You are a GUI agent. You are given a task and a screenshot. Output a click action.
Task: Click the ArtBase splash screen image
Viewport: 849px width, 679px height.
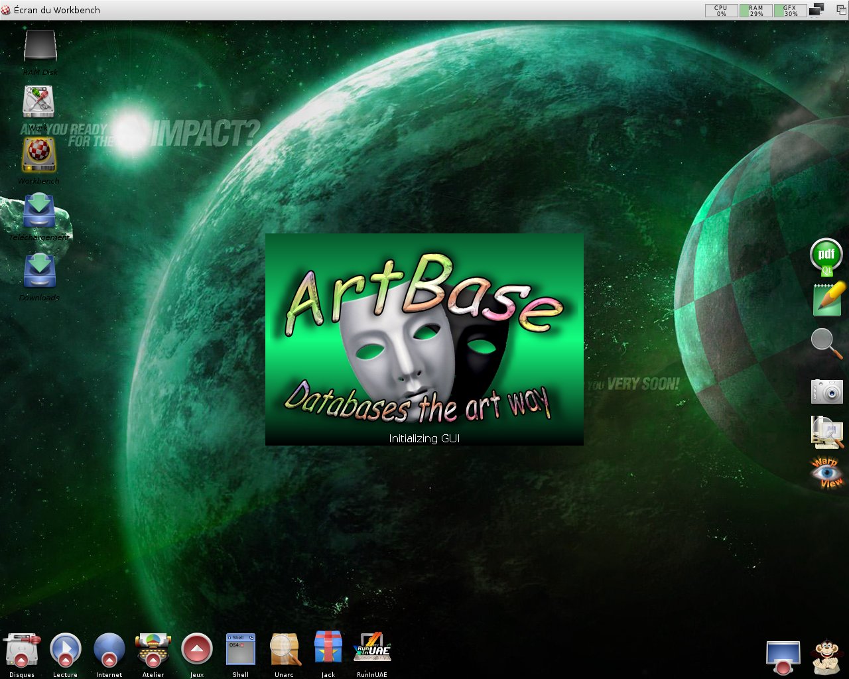pos(424,339)
